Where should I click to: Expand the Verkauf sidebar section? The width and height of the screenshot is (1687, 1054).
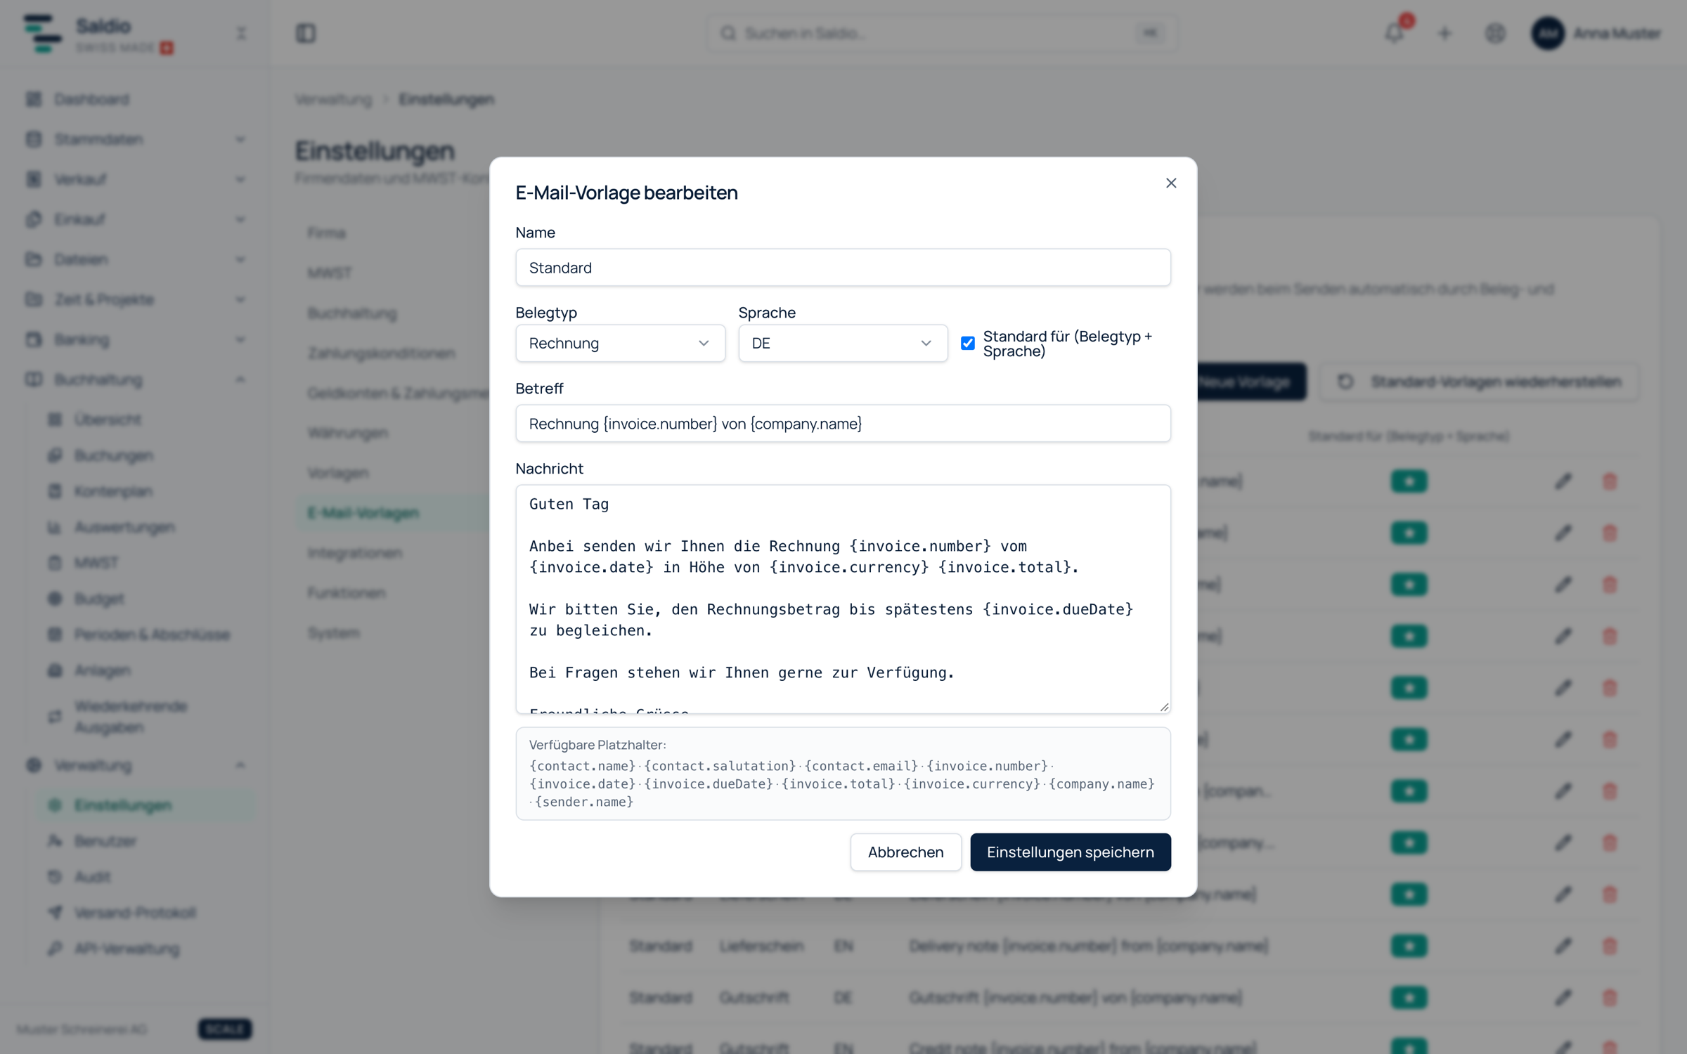click(135, 179)
